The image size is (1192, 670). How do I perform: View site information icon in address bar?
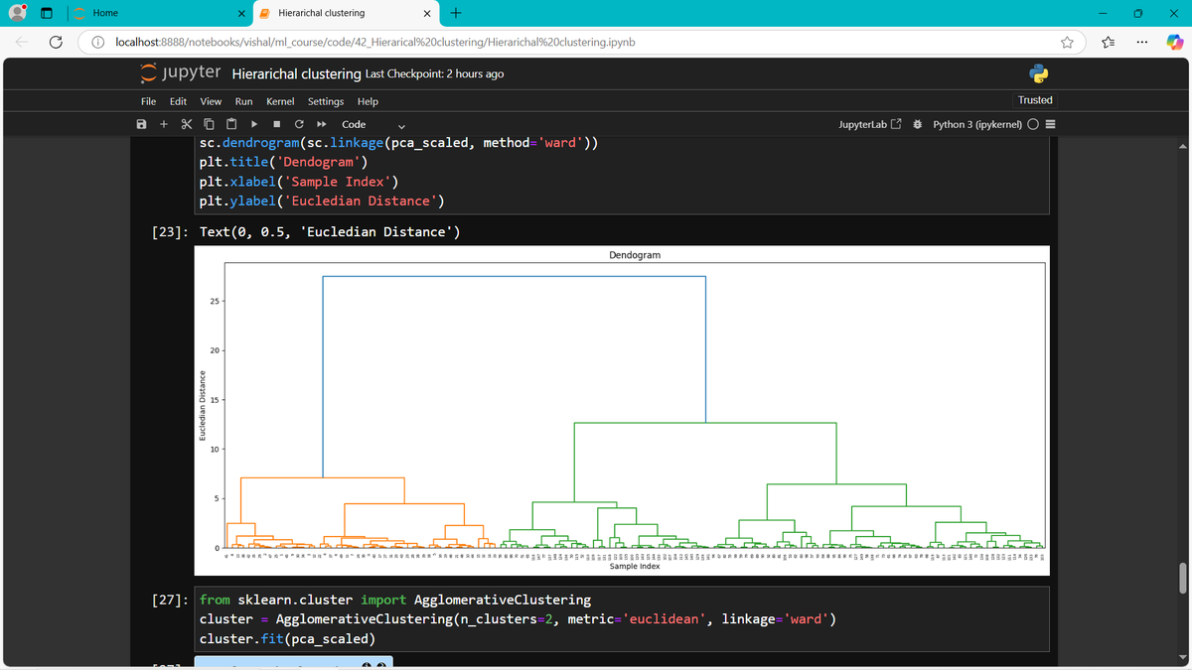click(x=98, y=43)
